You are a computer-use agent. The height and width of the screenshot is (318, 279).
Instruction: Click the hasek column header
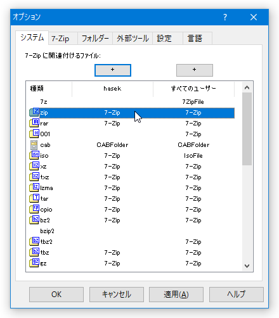[112, 89]
